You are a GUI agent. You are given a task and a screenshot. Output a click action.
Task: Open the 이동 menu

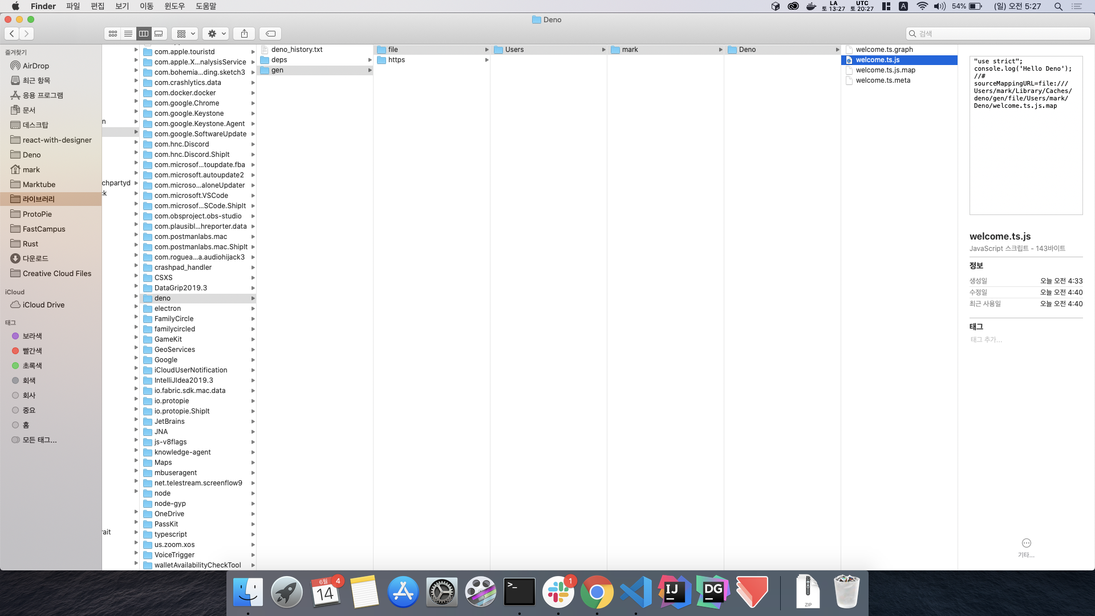[147, 6]
